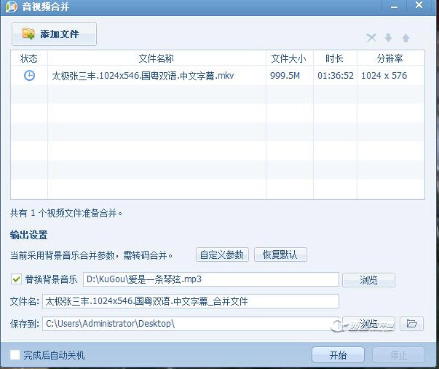Click the 状态 column header
439x369 pixels.
(29, 58)
